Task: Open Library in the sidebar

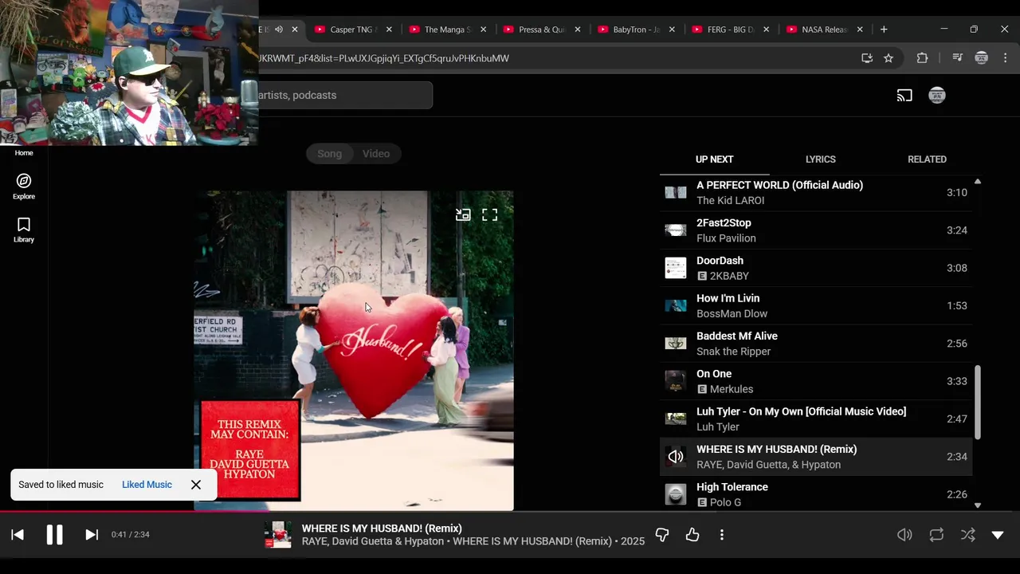Action: click(24, 230)
